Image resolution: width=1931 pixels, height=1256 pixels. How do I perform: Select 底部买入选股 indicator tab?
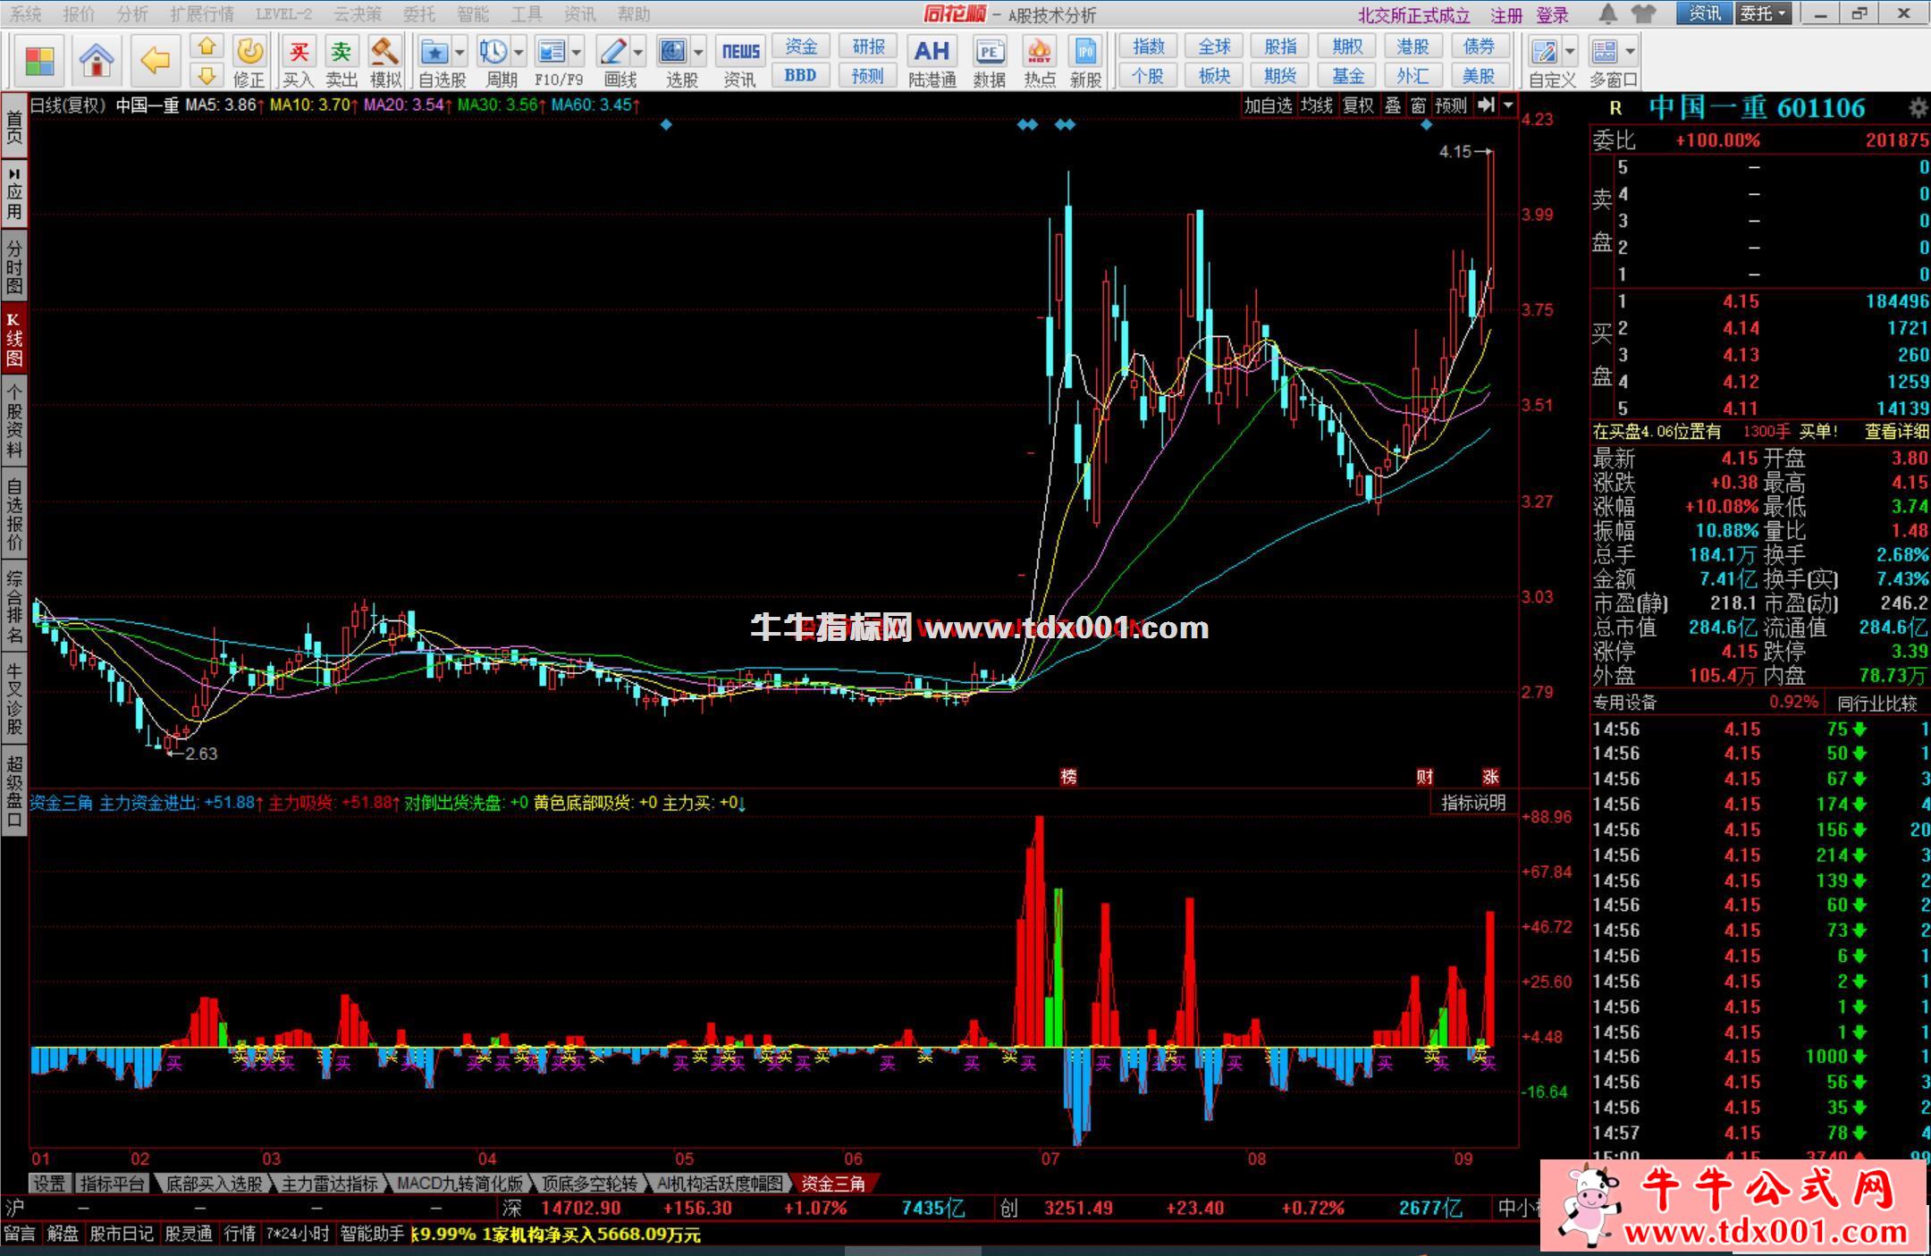coord(215,1184)
